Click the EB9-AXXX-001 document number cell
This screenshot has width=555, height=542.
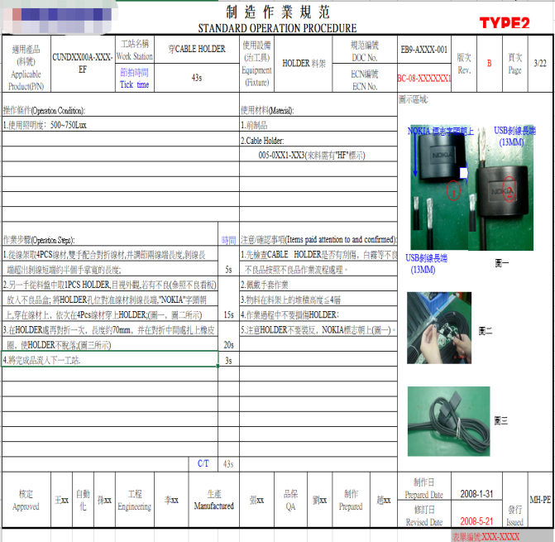423,50
